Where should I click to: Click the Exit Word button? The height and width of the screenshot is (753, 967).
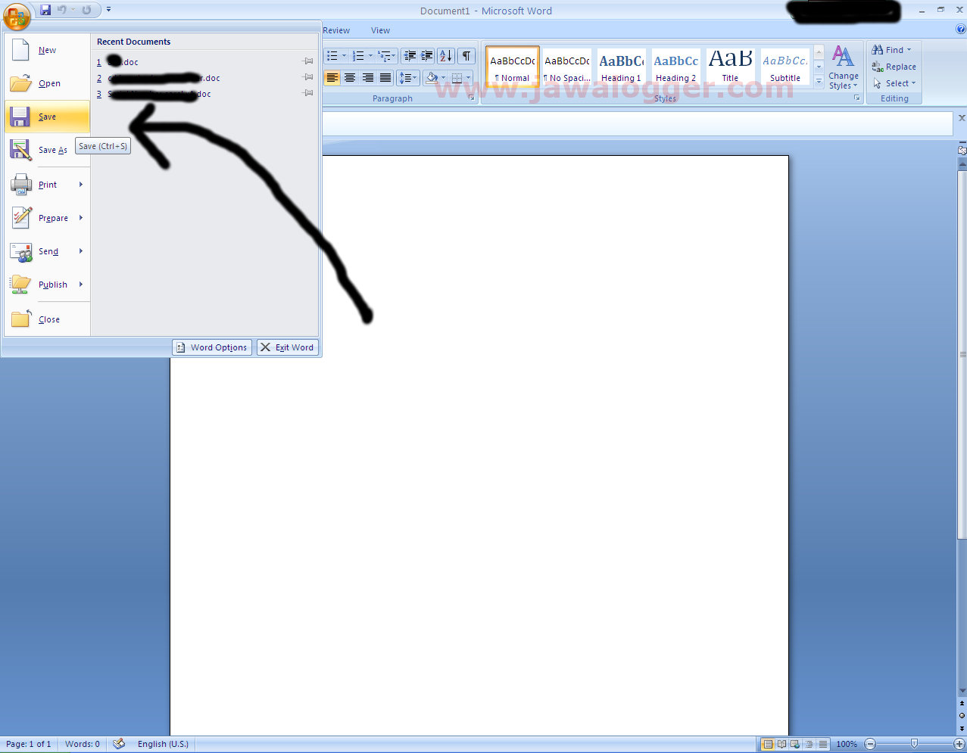point(288,347)
